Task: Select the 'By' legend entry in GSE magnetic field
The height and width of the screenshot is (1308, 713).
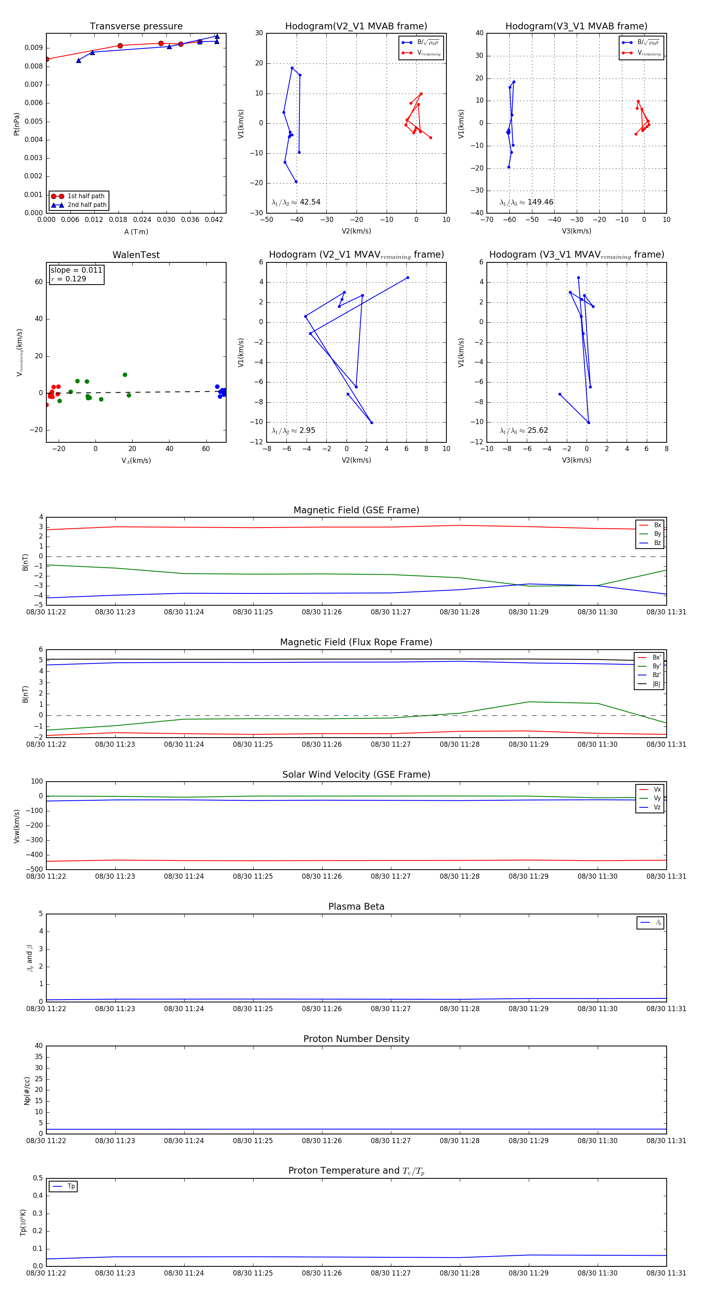Action: (650, 534)
